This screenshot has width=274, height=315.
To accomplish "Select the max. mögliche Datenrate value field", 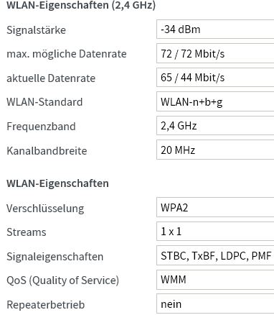I will [x=215, y=53].
